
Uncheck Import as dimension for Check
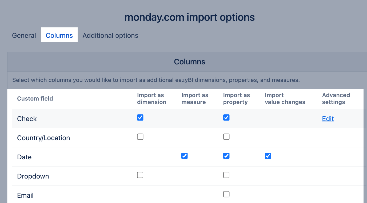pyautogui.click(x=140, y=118)
